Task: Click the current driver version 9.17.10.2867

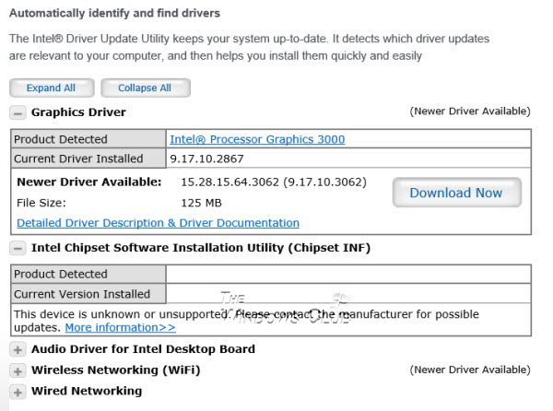Action: 206,159
